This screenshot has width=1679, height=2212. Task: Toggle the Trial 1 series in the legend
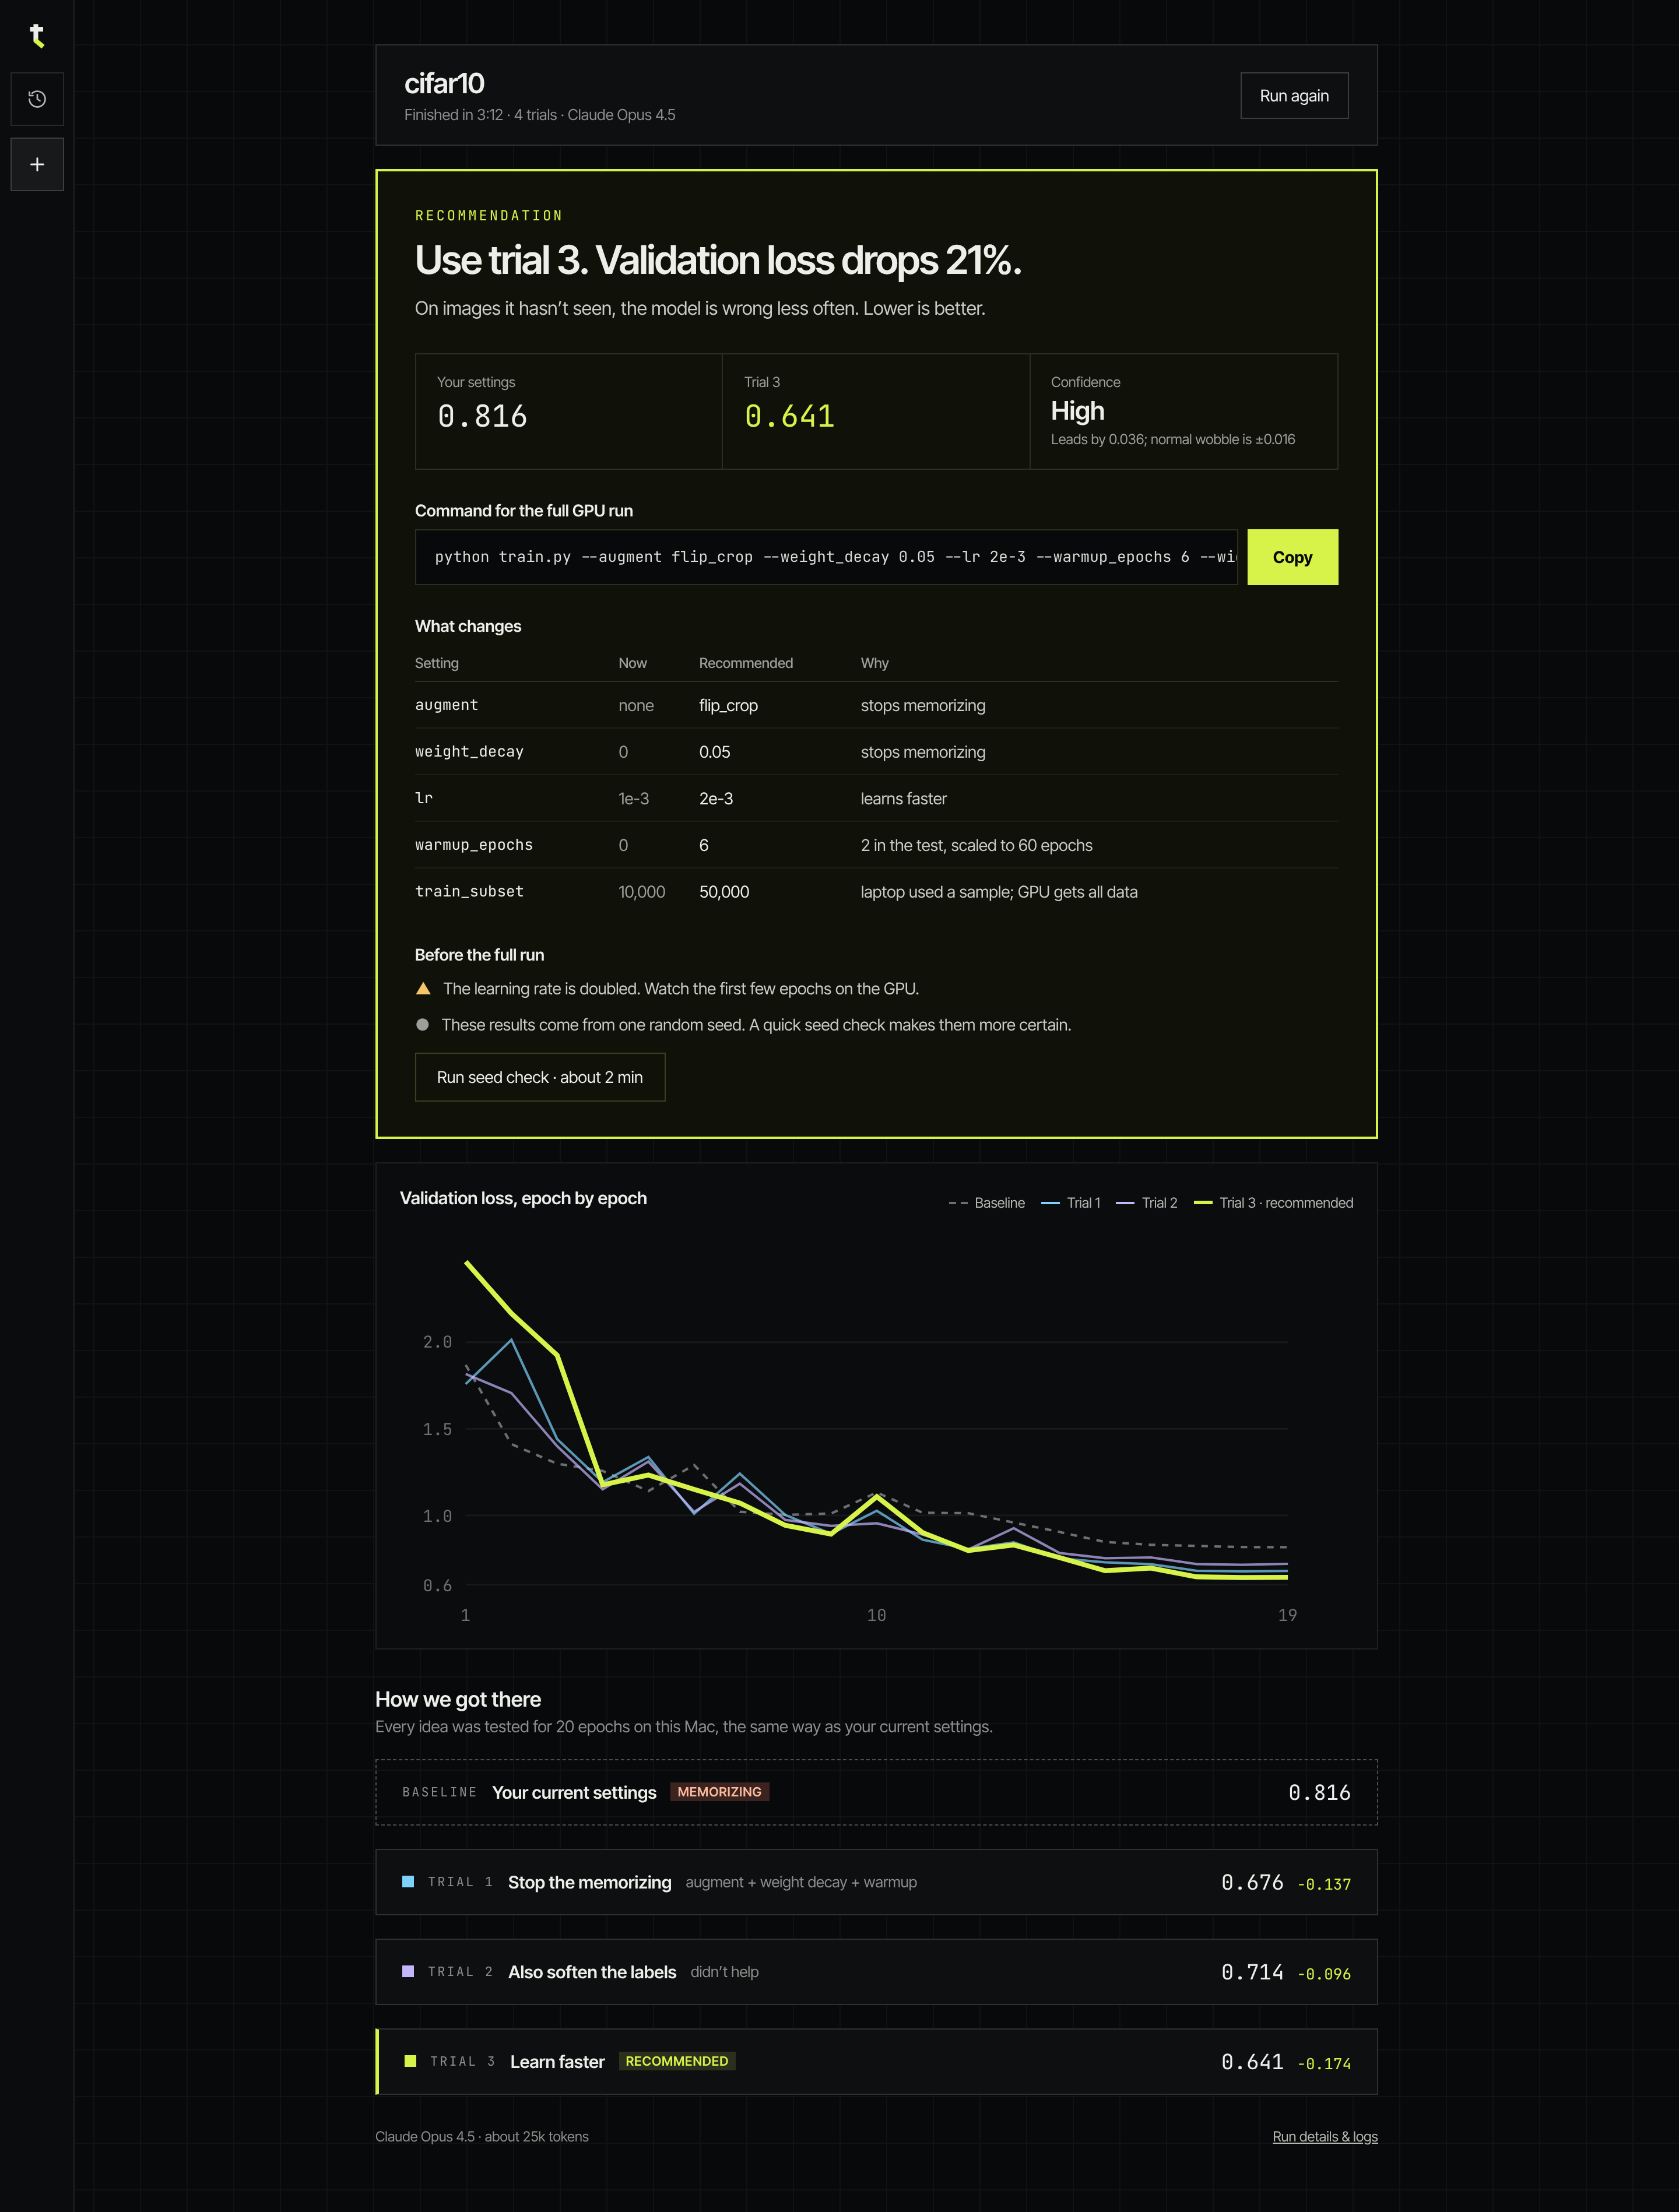[1070, 1203]
